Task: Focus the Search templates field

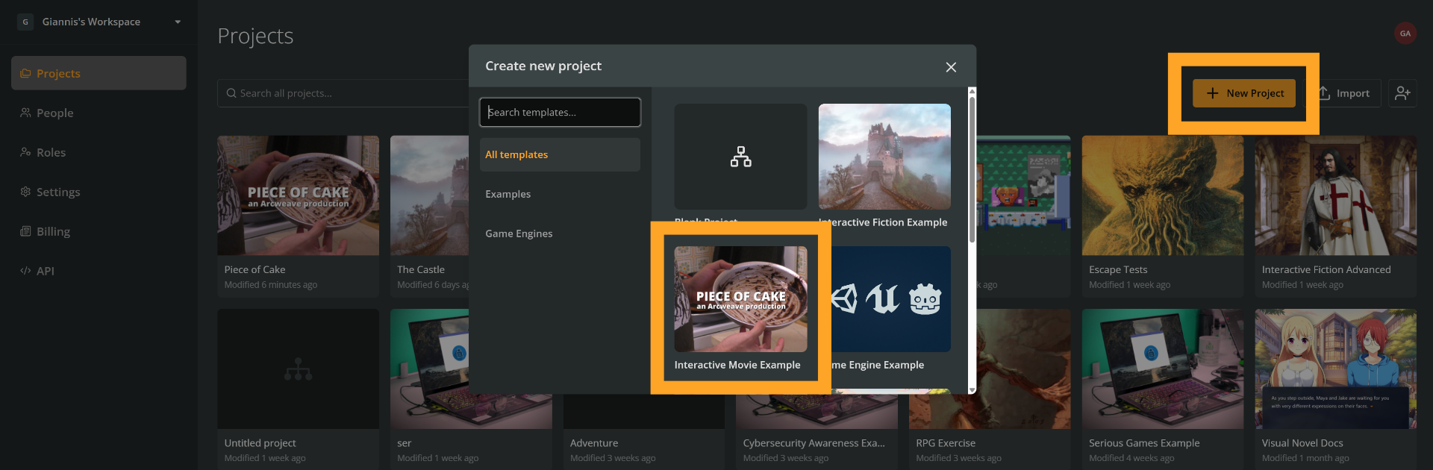Action: (560, 112)
